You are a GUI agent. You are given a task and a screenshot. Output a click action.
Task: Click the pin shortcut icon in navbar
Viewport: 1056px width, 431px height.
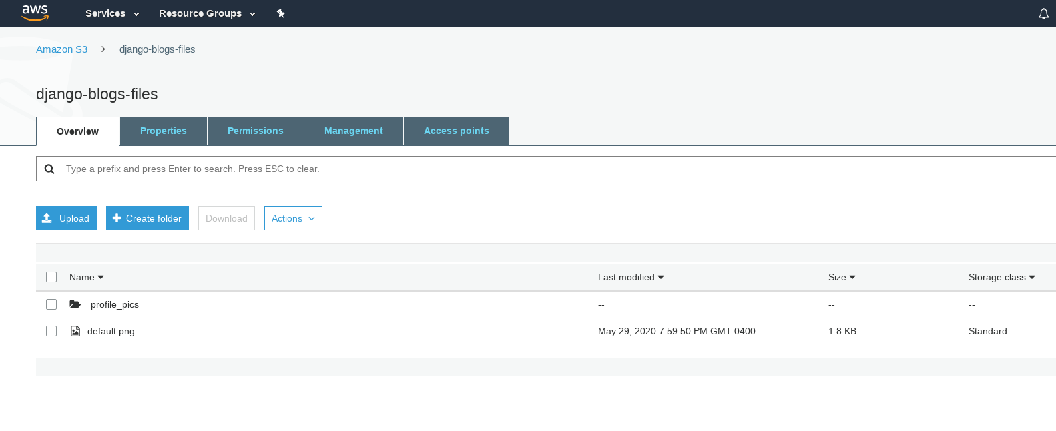[280, 13]
